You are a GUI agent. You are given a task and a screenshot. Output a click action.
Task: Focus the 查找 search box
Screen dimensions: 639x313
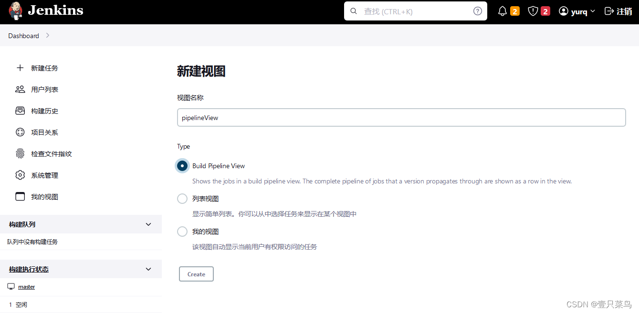[x=415, y=11]
